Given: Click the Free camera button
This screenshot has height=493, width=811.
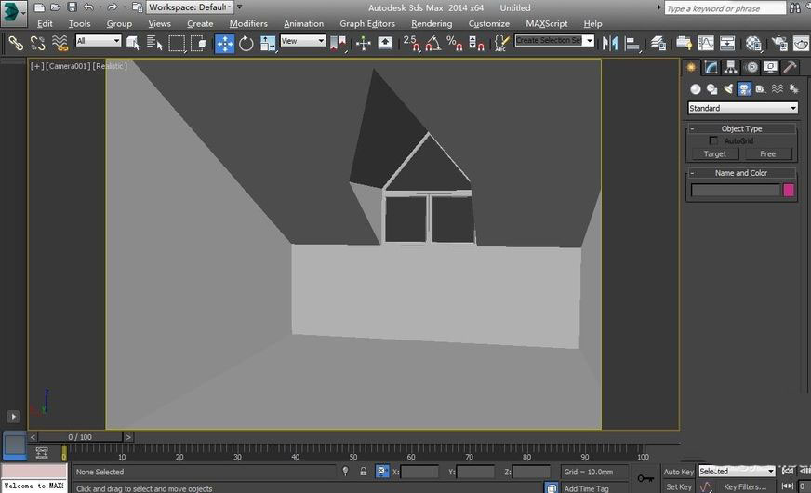Looking at the screenshot, I should 767,153.
